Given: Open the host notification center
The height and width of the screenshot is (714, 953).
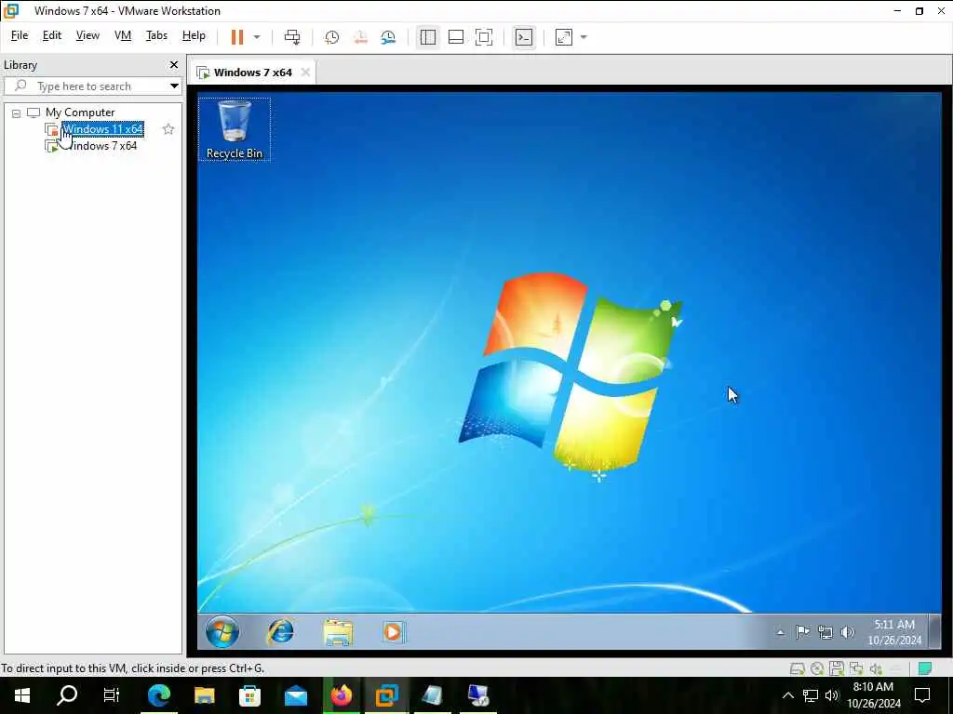Looking at the screenshot, I should [922, 695].
